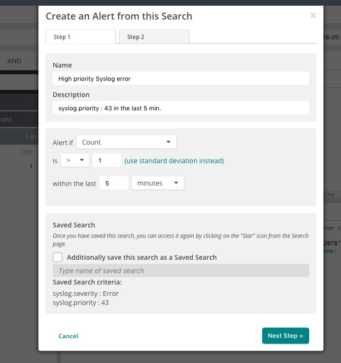Image resolution: width=341 pixels, height=363 pixels.
Task: Click the AND operator behind the dialog
Action: pos(14,61)
